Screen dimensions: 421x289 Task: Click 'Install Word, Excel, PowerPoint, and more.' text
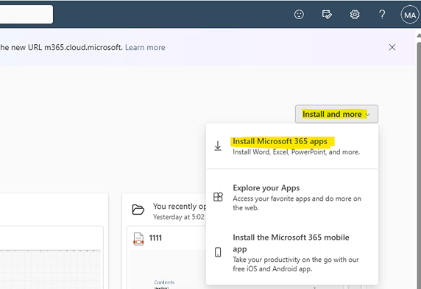(296, 152)
